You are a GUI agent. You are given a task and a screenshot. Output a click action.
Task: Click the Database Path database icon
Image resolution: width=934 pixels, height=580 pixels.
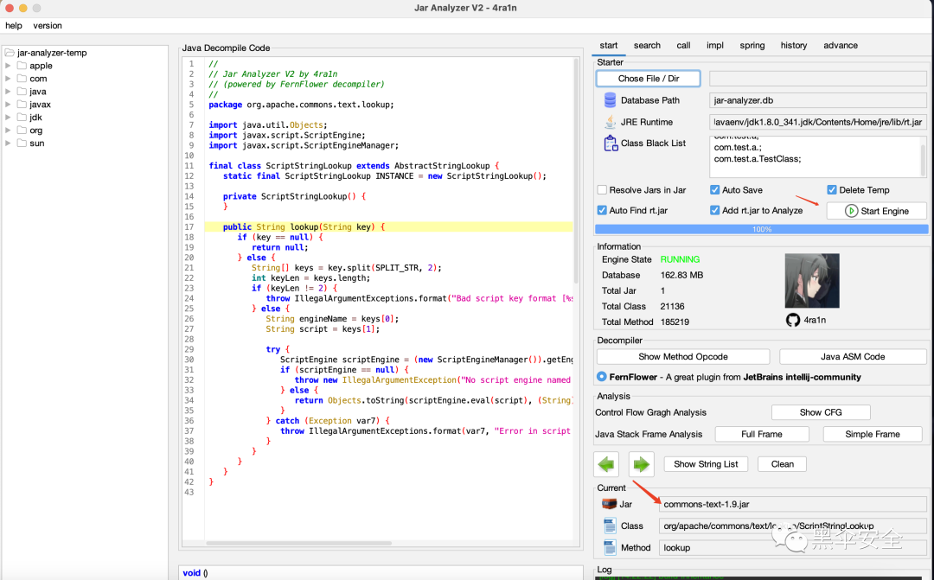pyautogui.click(x=611, y=100)
